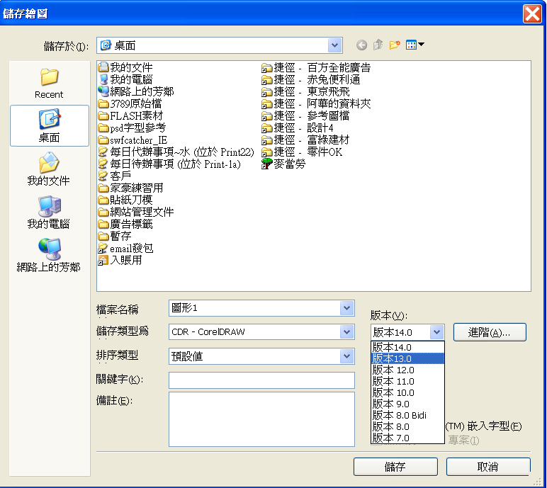Select the 暫存 folder
Screen dimensions: 547x488
(x=115, y=237)
